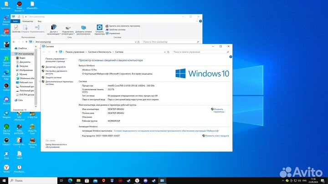Image resolution: width=328 pixels, height=184 pixels.
Task: Open the Файл tab in Explorer
Action: pyautogui.click(x=15, y=21)
